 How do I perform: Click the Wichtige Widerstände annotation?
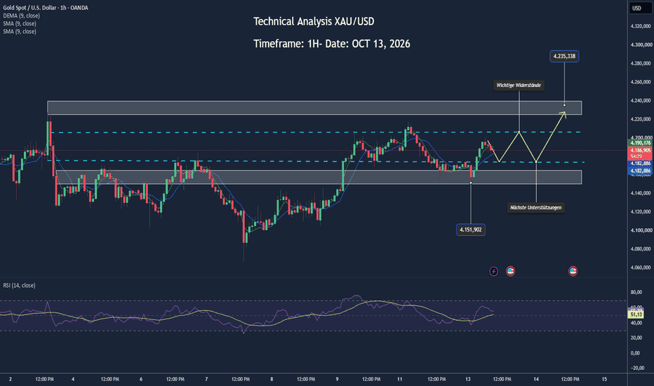519,85
